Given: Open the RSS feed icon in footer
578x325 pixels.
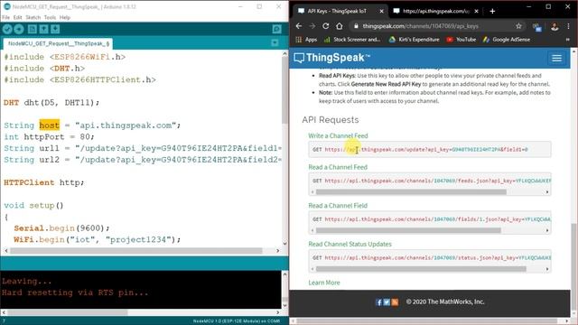Looking at the screenshot, I should (x=395, y=302).
